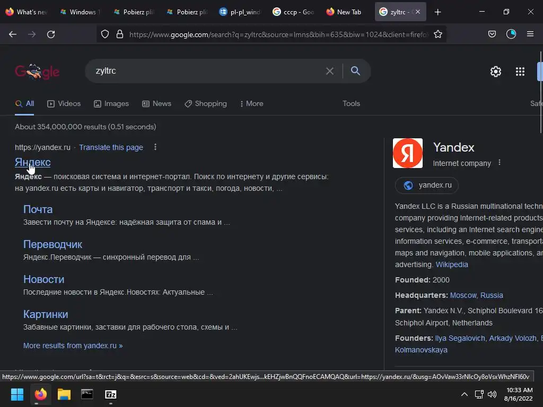Go to Google home via the doodle logo
The height and width of the screenshot is (407, 543).
37,72
